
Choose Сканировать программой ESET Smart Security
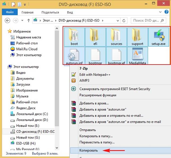(x=120, y=89)
